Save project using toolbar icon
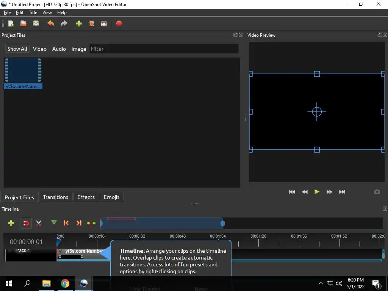 (36, 23)
